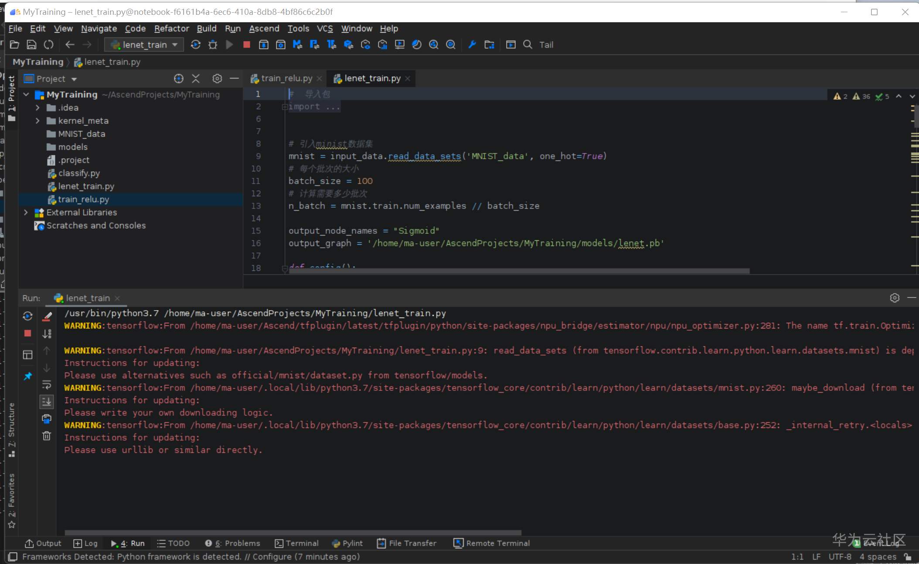Toggle scroll to end in Run console
This screenshot has width=919, height=564.
pyautogui.click(x=47, y=401)
